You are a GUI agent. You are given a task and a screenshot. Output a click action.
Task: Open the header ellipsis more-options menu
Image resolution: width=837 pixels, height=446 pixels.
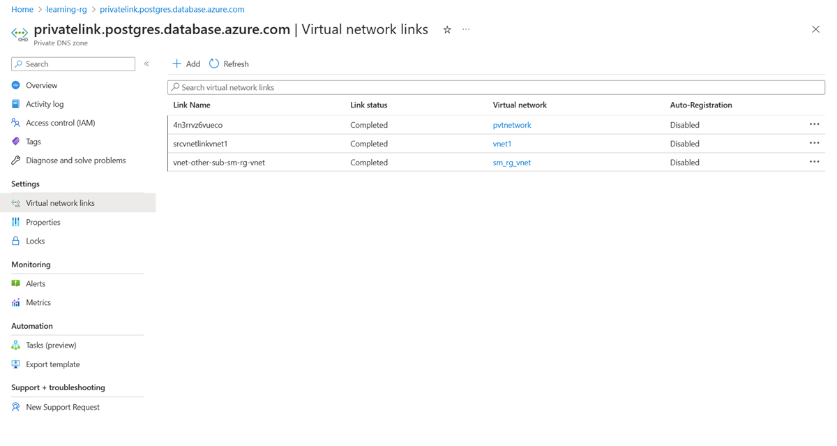point(466,29)
